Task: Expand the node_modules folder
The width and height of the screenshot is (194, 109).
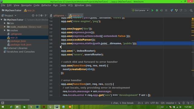Action: (x=5, y=27)
